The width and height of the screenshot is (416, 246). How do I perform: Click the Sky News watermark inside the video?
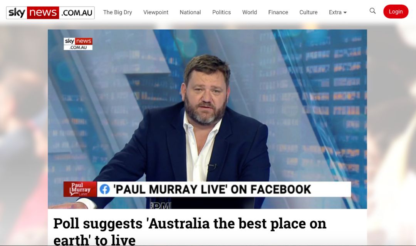click(78, 44)
